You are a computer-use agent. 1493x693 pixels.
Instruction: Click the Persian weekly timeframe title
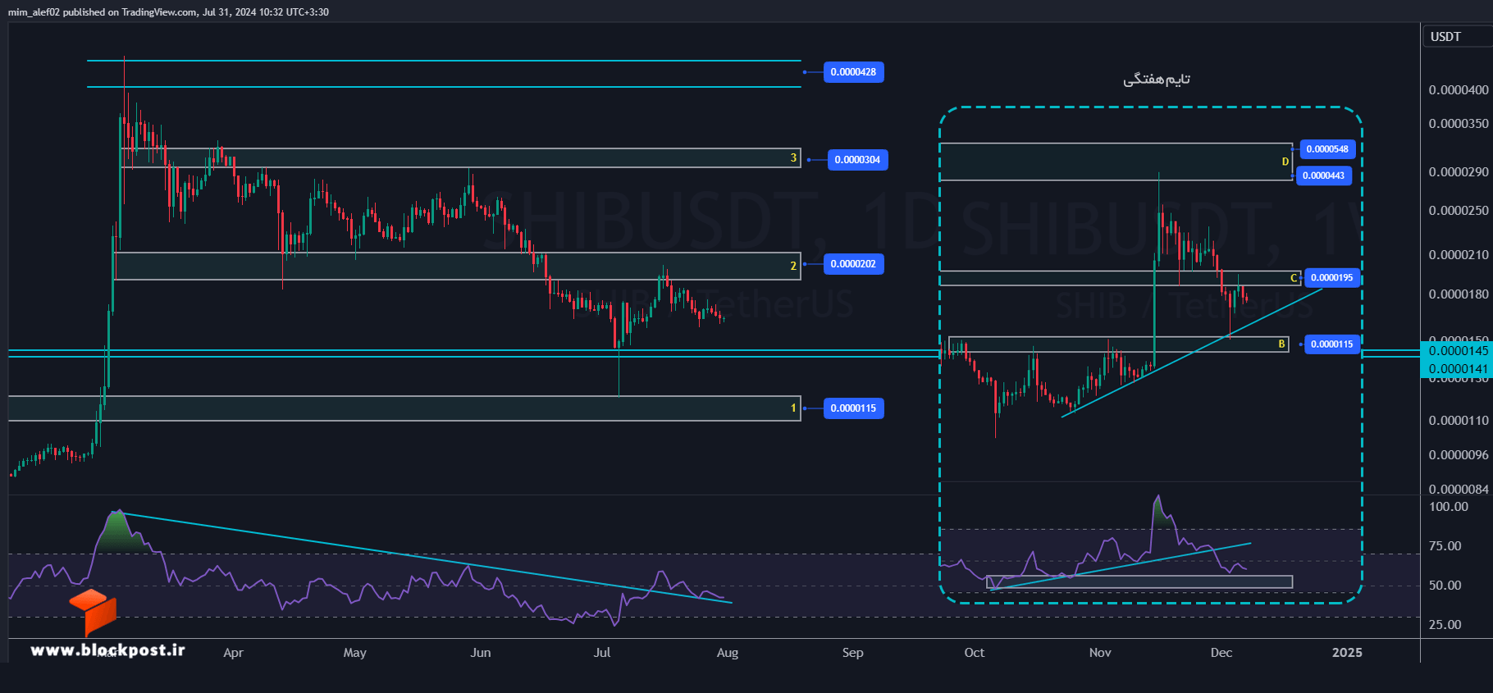(1157, 80)
